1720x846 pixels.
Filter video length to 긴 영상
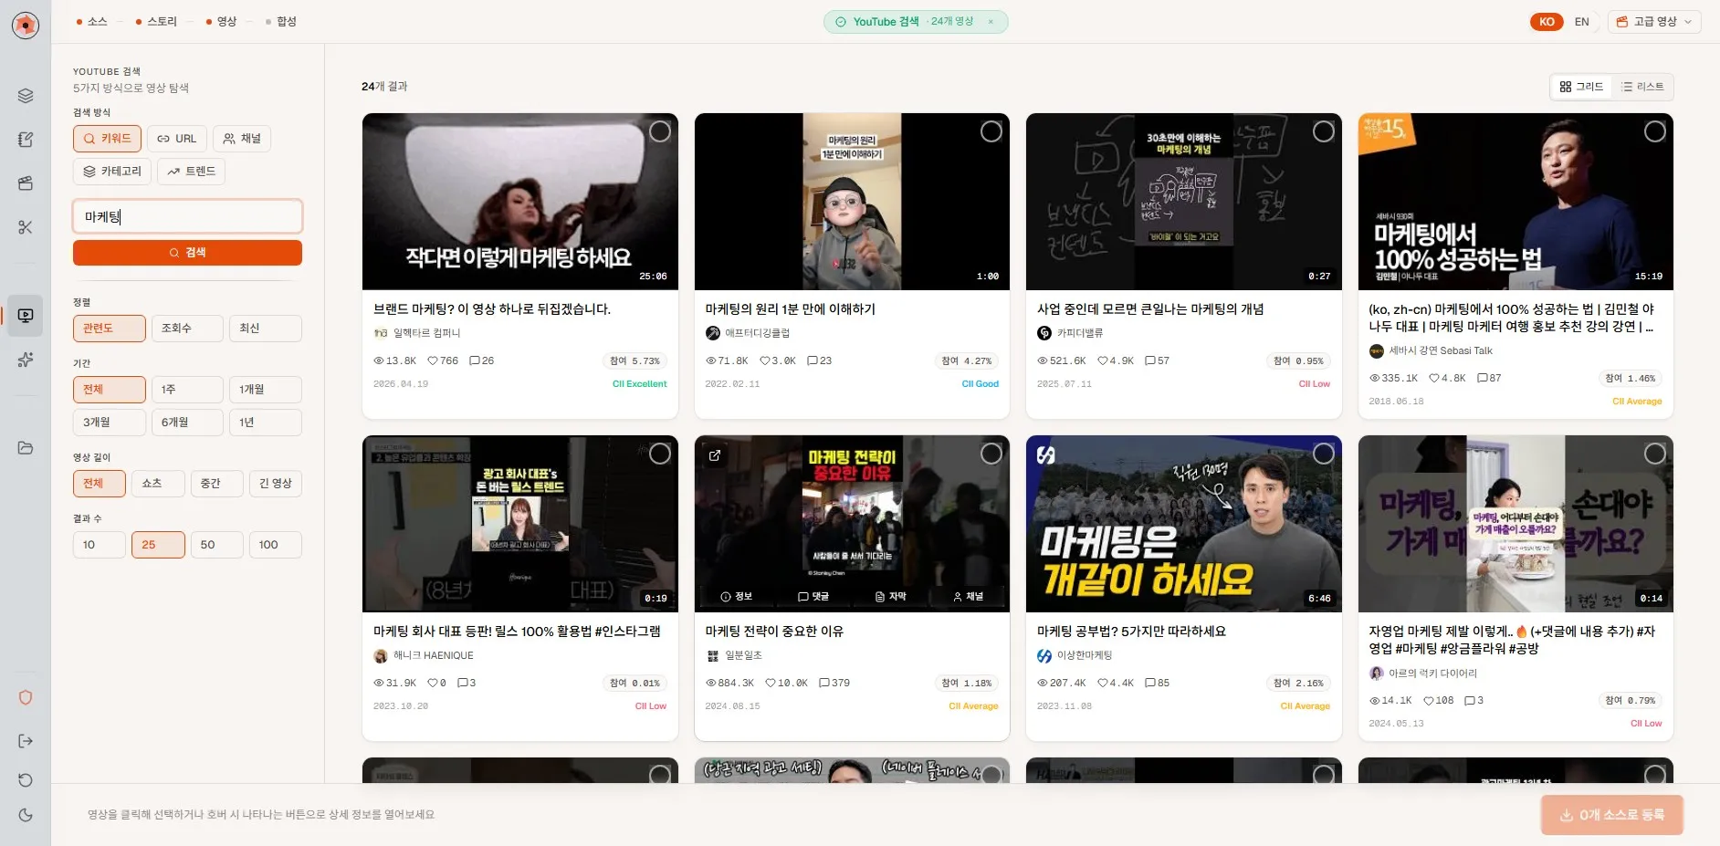pyautogui.click(x=276, y=484)
